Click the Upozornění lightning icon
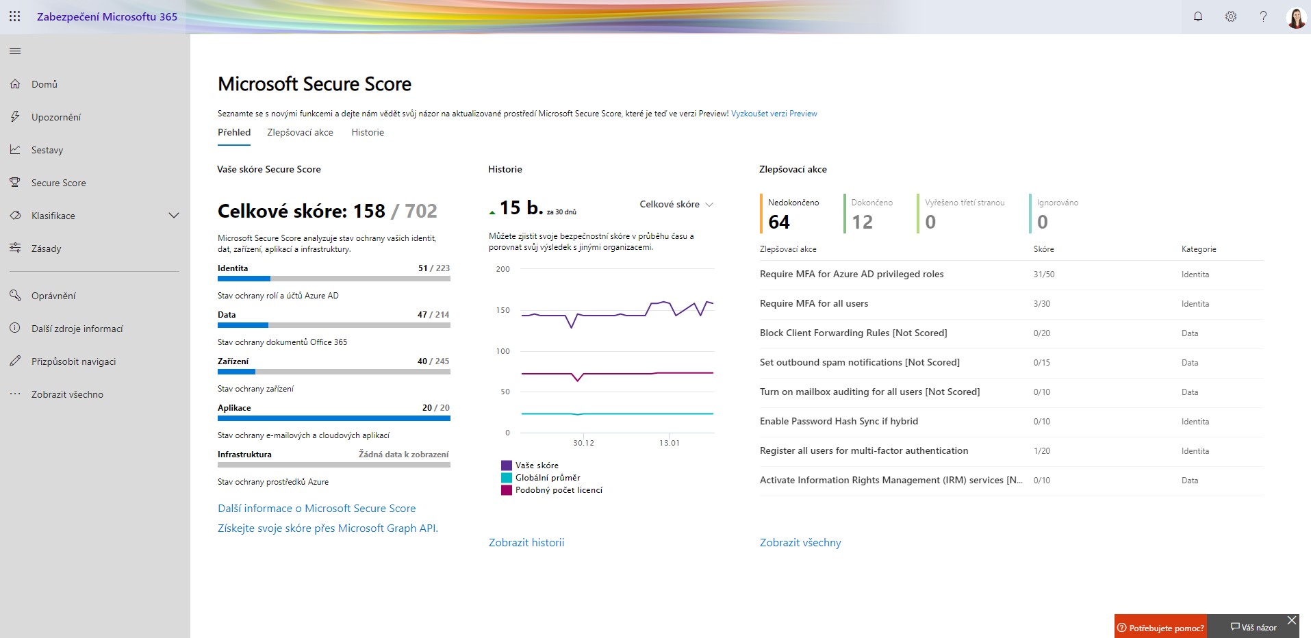 point(15,117)
